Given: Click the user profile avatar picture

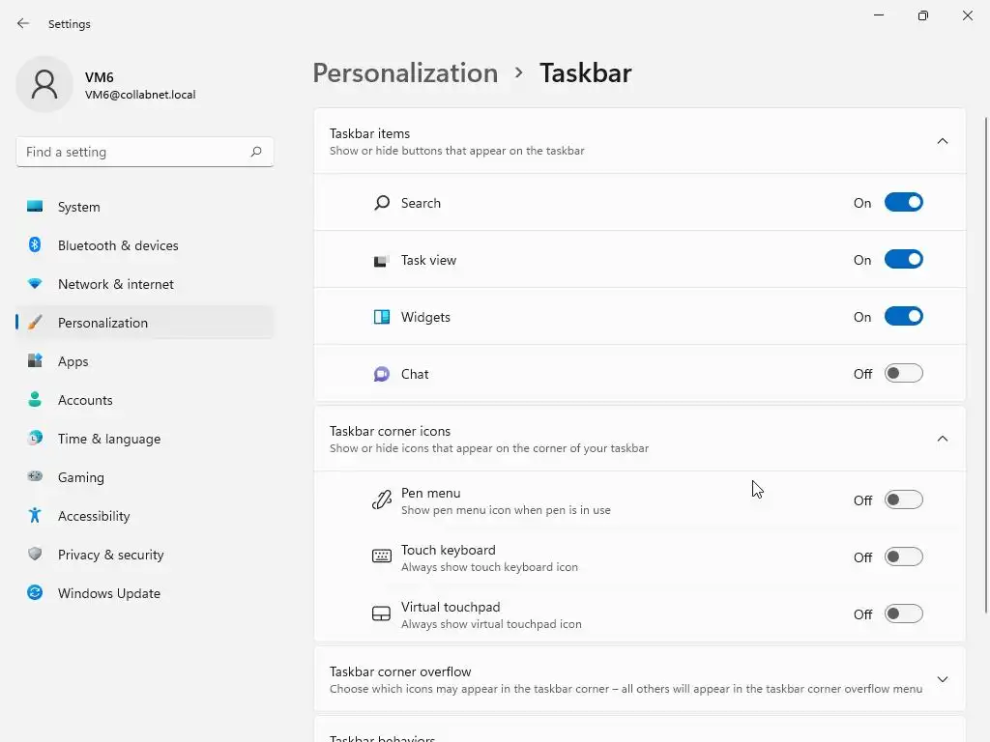Looking at the screenshot, I should coord(44,85).
